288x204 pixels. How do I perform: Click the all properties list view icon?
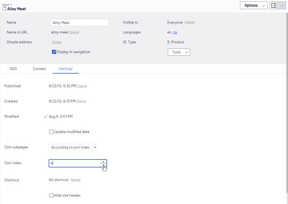point(282,6)
